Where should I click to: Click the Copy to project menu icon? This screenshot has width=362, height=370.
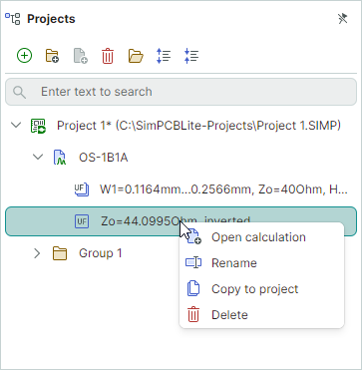pyautogui.click(x=193, y=288)
